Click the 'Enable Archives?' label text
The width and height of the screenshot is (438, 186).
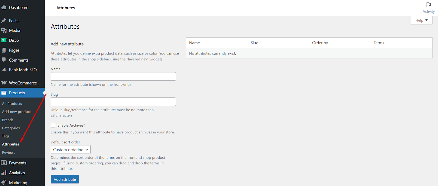pyautogui.click(x=71, y=125)
